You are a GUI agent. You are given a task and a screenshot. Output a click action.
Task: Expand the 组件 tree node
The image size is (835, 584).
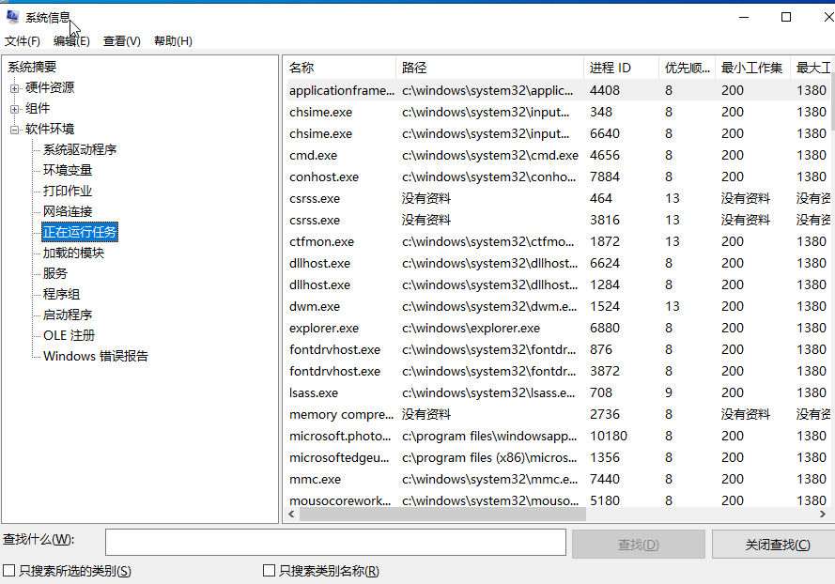point(14,109)
